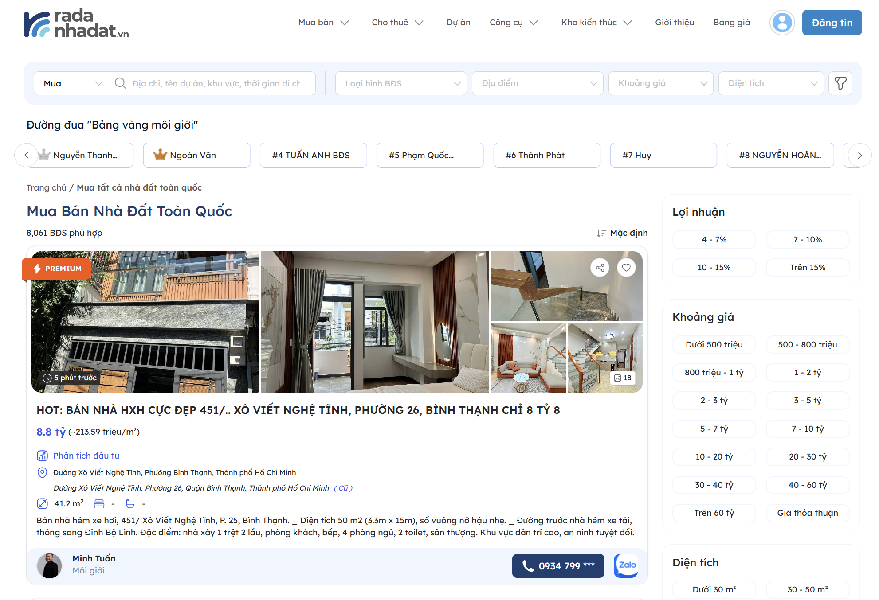Open the Mua transaction type dropdown
Screen dimensions: 879x600
(x=71, y=83)
